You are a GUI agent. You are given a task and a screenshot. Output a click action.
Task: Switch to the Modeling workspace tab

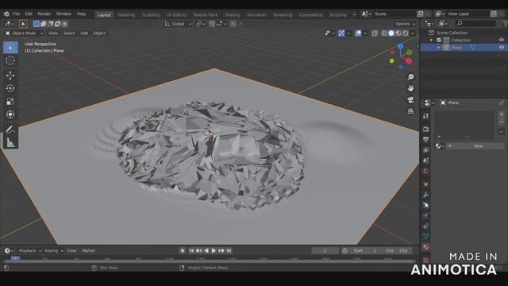point(126,15)
